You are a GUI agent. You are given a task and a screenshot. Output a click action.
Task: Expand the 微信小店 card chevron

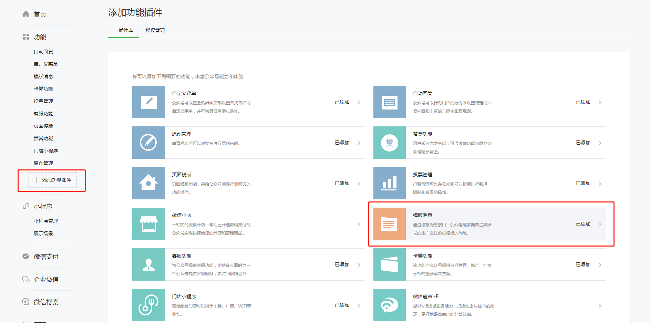[359, 224]
